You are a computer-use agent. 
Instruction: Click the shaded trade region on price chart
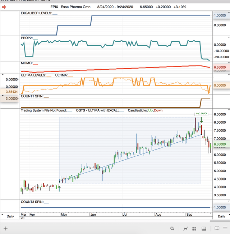click(130, 150)
